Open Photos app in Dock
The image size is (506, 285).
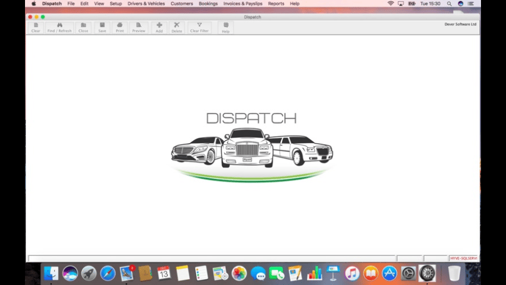point(239,273)
